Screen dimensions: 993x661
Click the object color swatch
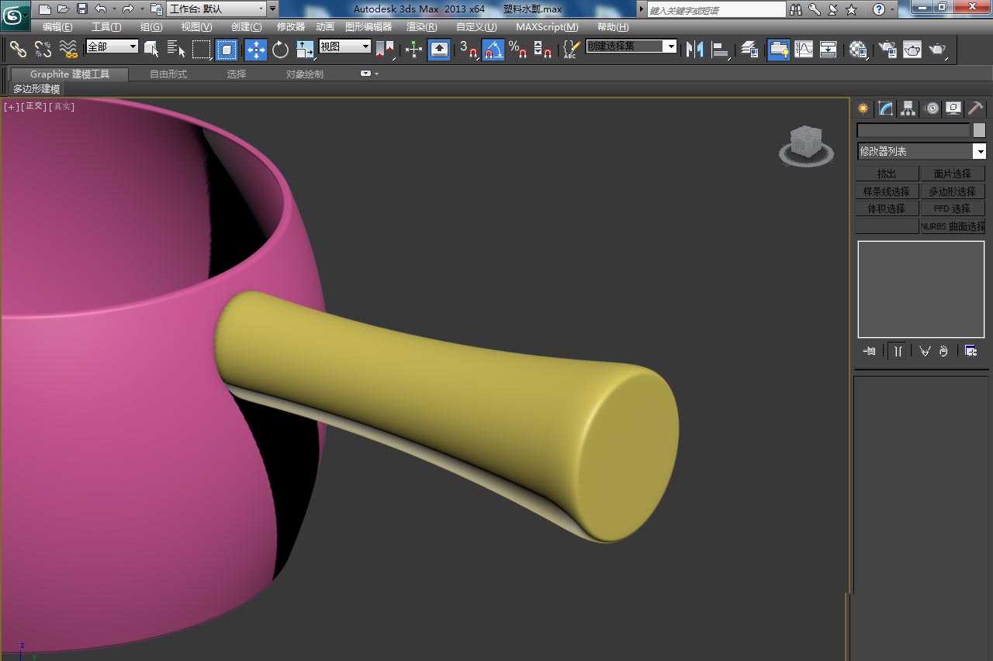979,130
